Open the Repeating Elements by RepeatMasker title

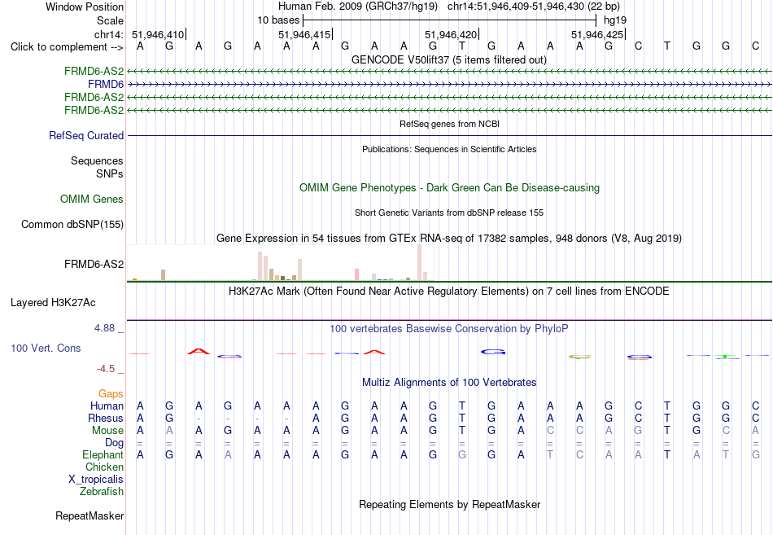(x=449, y=505)
